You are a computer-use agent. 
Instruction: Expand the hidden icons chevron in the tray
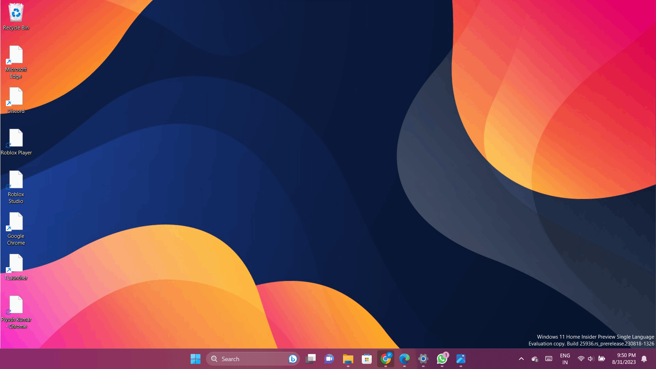[521, 359]
